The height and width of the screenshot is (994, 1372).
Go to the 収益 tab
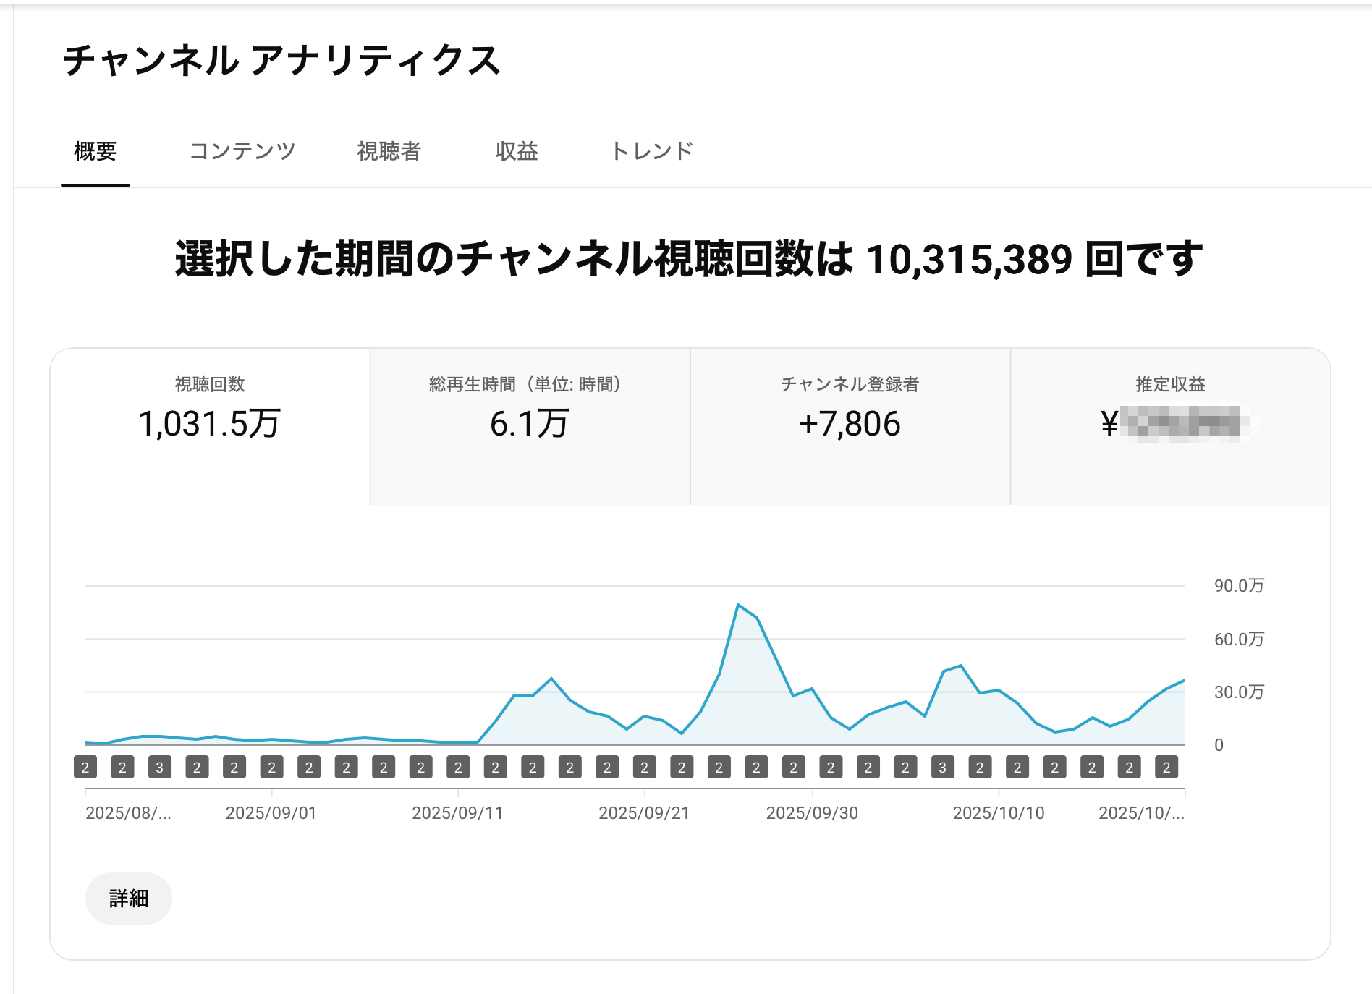517,151
